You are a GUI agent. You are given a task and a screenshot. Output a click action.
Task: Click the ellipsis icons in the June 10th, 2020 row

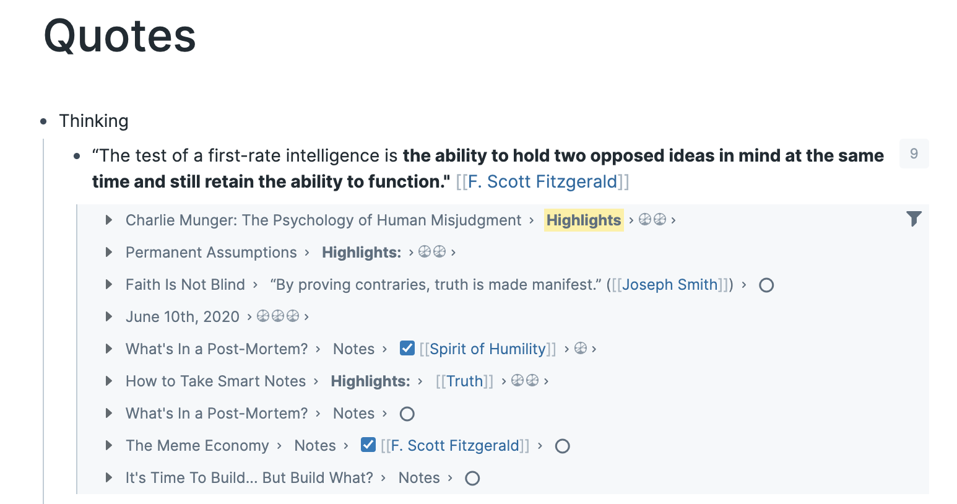click(278, 316)
